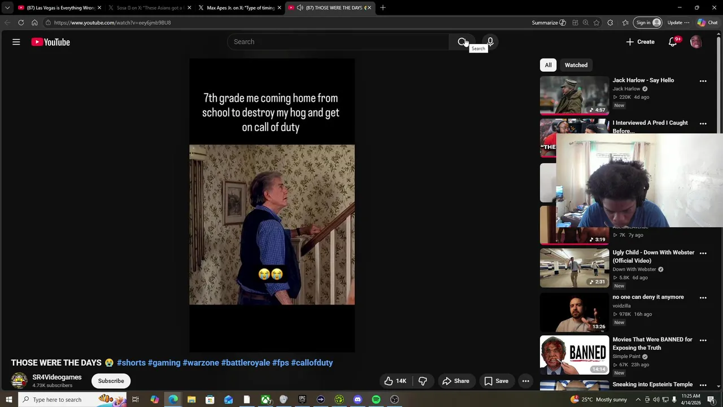
Task: Reload the page in browser
Action: coord(21,23)
